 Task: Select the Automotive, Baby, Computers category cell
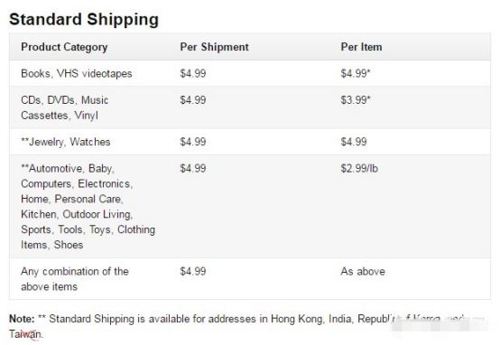tap(88, 207)
